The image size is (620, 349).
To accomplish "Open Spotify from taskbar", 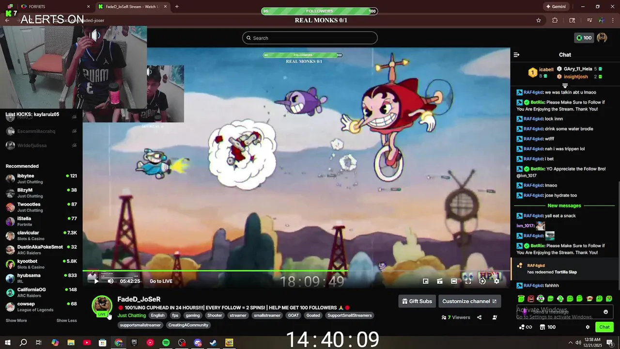I will pyautogui.click(x=166, y=343).
